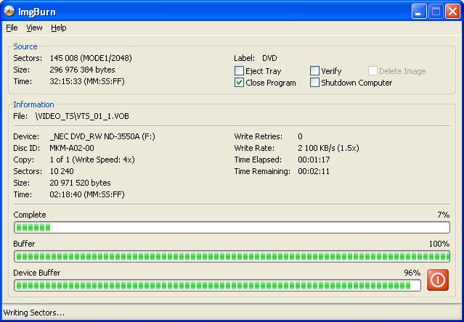Enable the Verify checkbox
The height and width of the screenshot is (322, 464).
coord(314,71)
